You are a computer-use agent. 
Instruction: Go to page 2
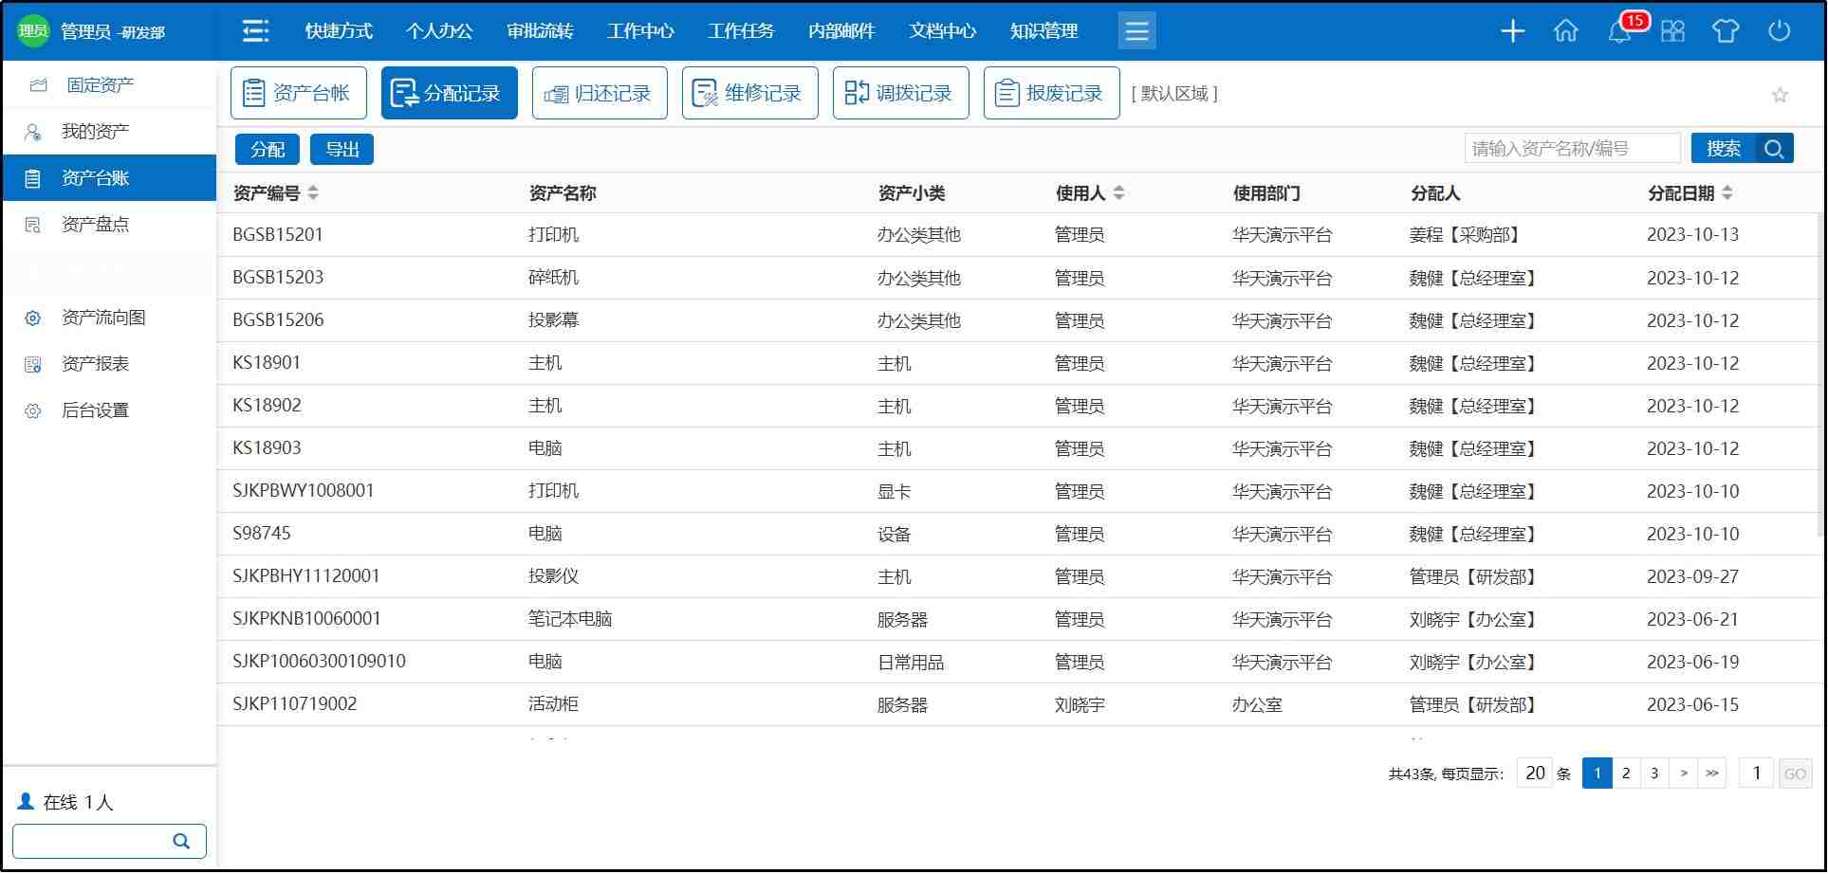pos(1626,774)
